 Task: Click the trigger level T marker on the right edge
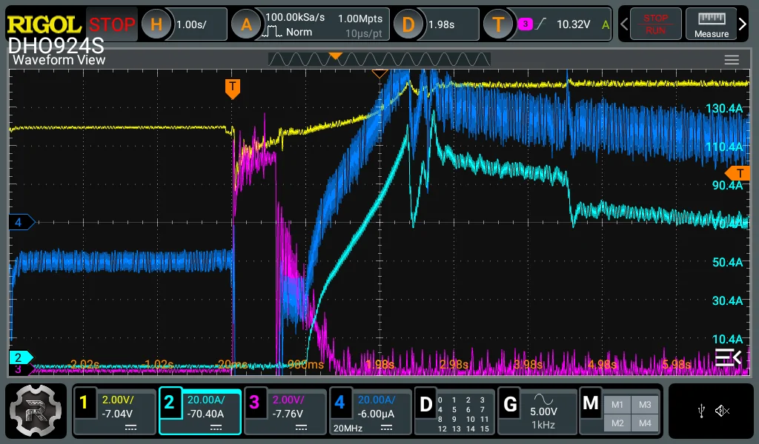pyautogui.click(x=738, y=173)
